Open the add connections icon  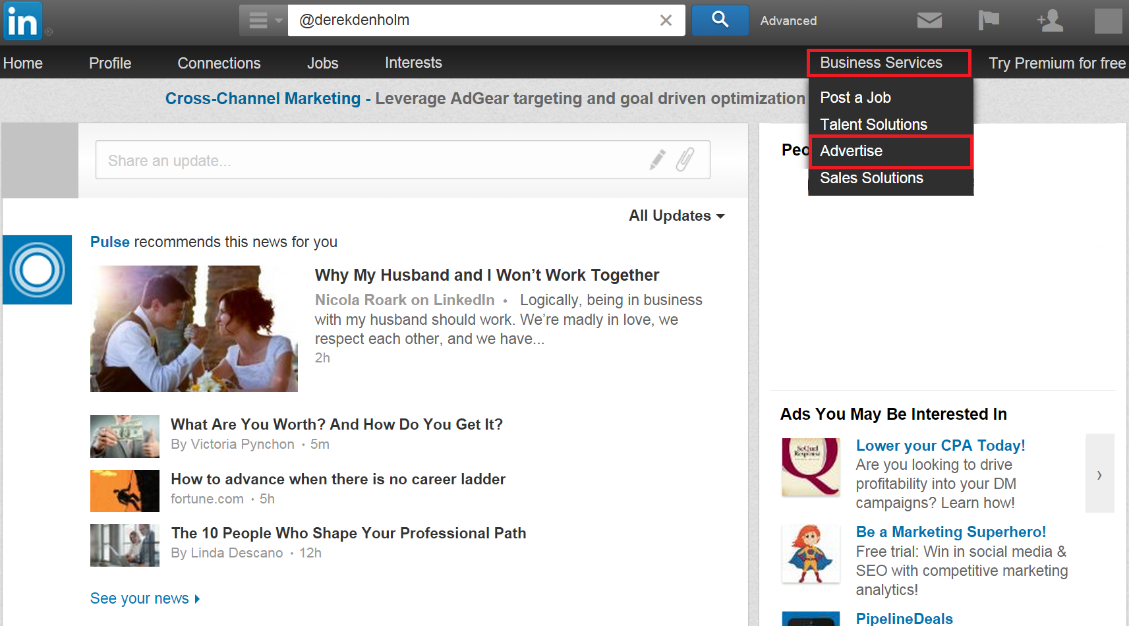1049,20
